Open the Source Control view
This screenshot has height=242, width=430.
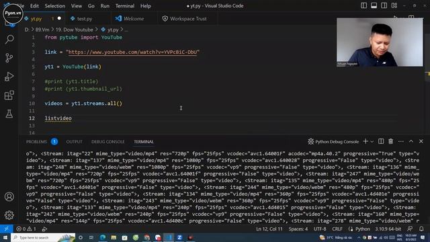coord(9,58)
